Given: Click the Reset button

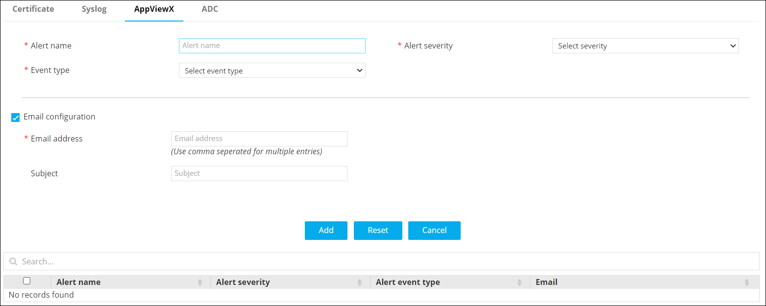Looking at the screenshot, I should point(378,231).
